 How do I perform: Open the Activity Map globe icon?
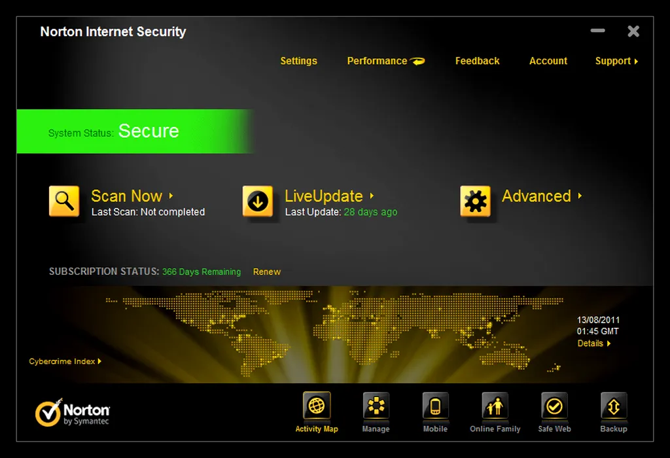[317, 406]
